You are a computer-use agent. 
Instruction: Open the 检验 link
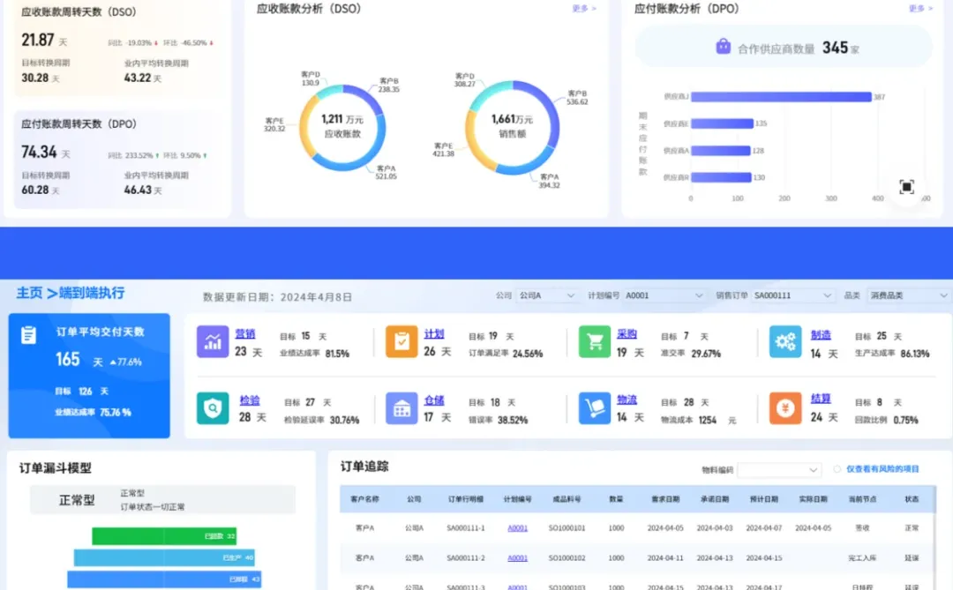pos(249,400)
